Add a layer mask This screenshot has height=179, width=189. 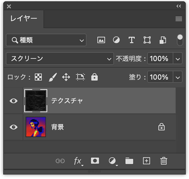pos(95,161)
